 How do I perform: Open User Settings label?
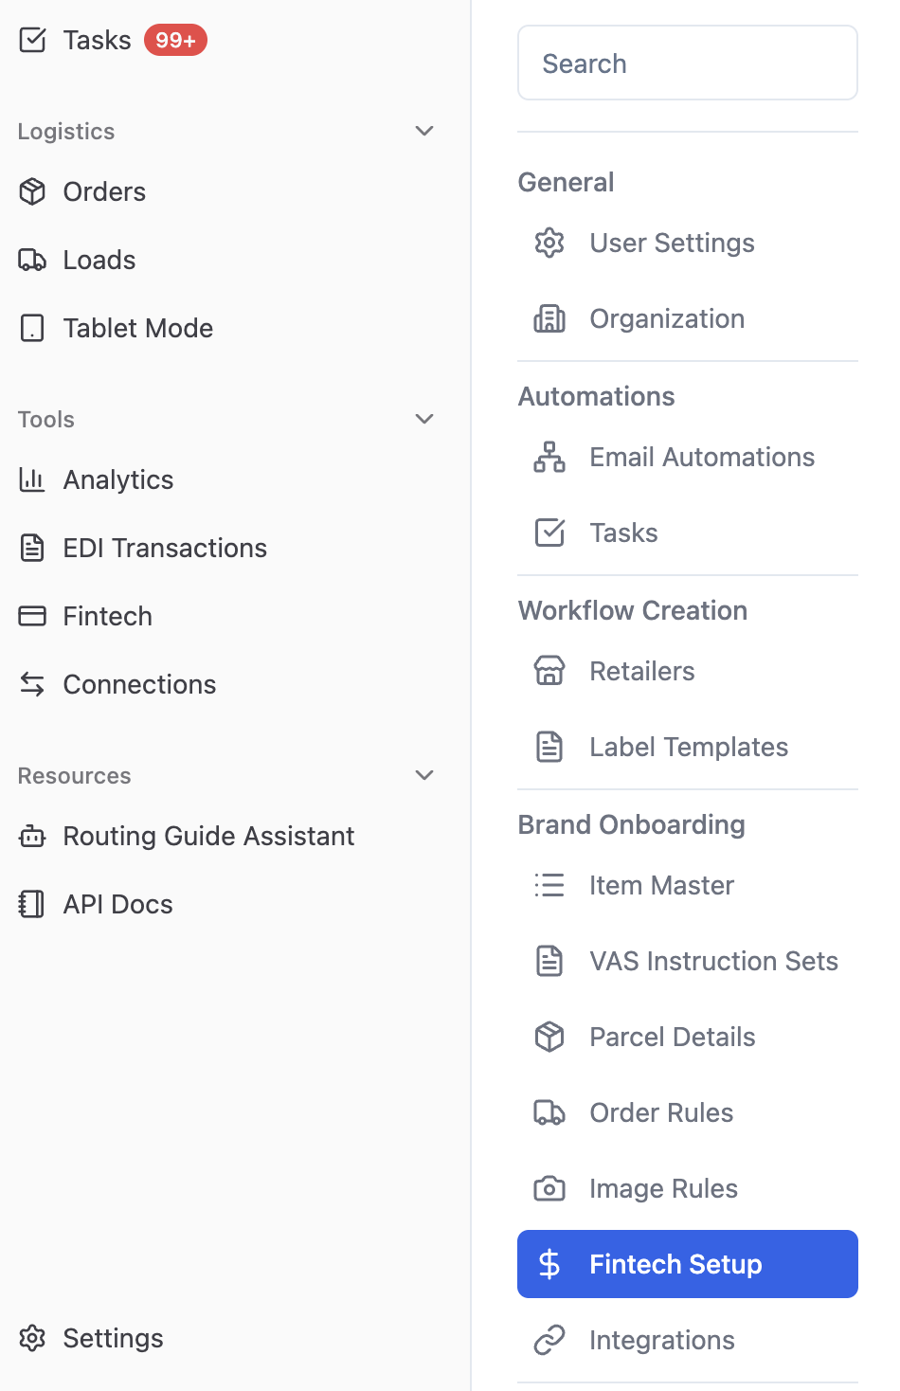(x=672, y=243)
